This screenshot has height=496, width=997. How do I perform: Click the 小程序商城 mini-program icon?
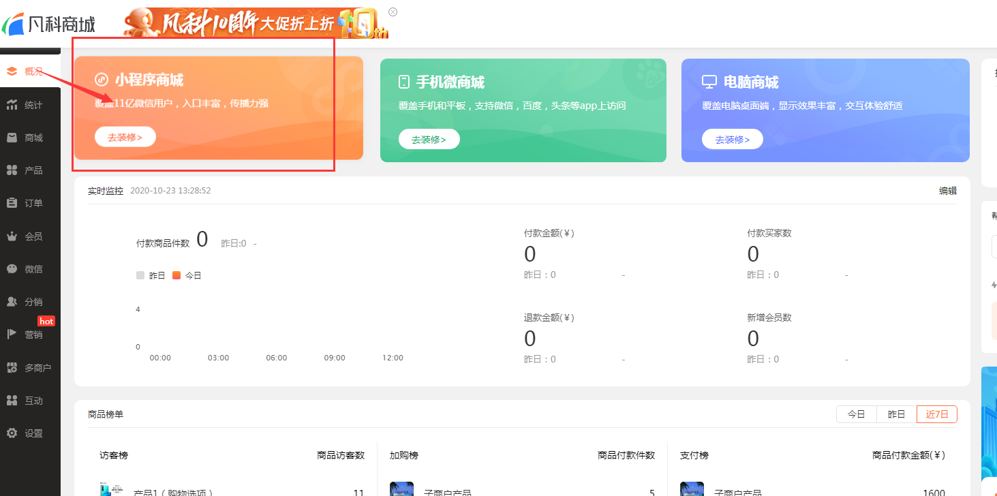(102, 80)
